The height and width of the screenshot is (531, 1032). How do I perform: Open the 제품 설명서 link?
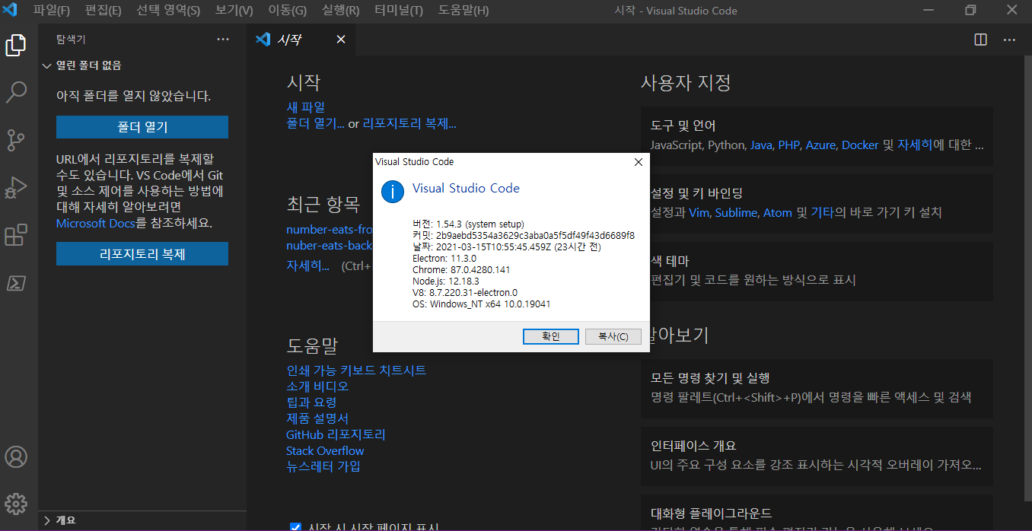tap(317, 418)
